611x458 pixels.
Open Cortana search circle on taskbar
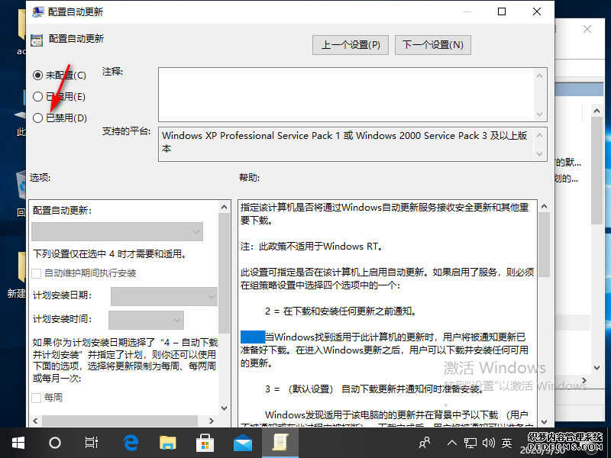pyautogui.click(x=55, y=443)
